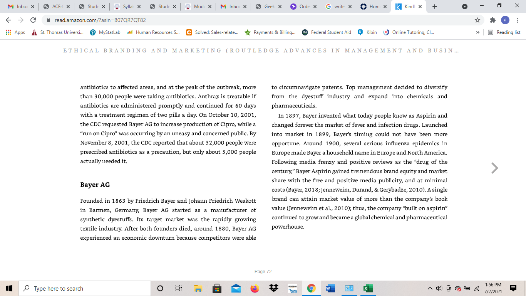
Task: Open the St. Thomas Universi... bookmark
Action: point(58,32)
